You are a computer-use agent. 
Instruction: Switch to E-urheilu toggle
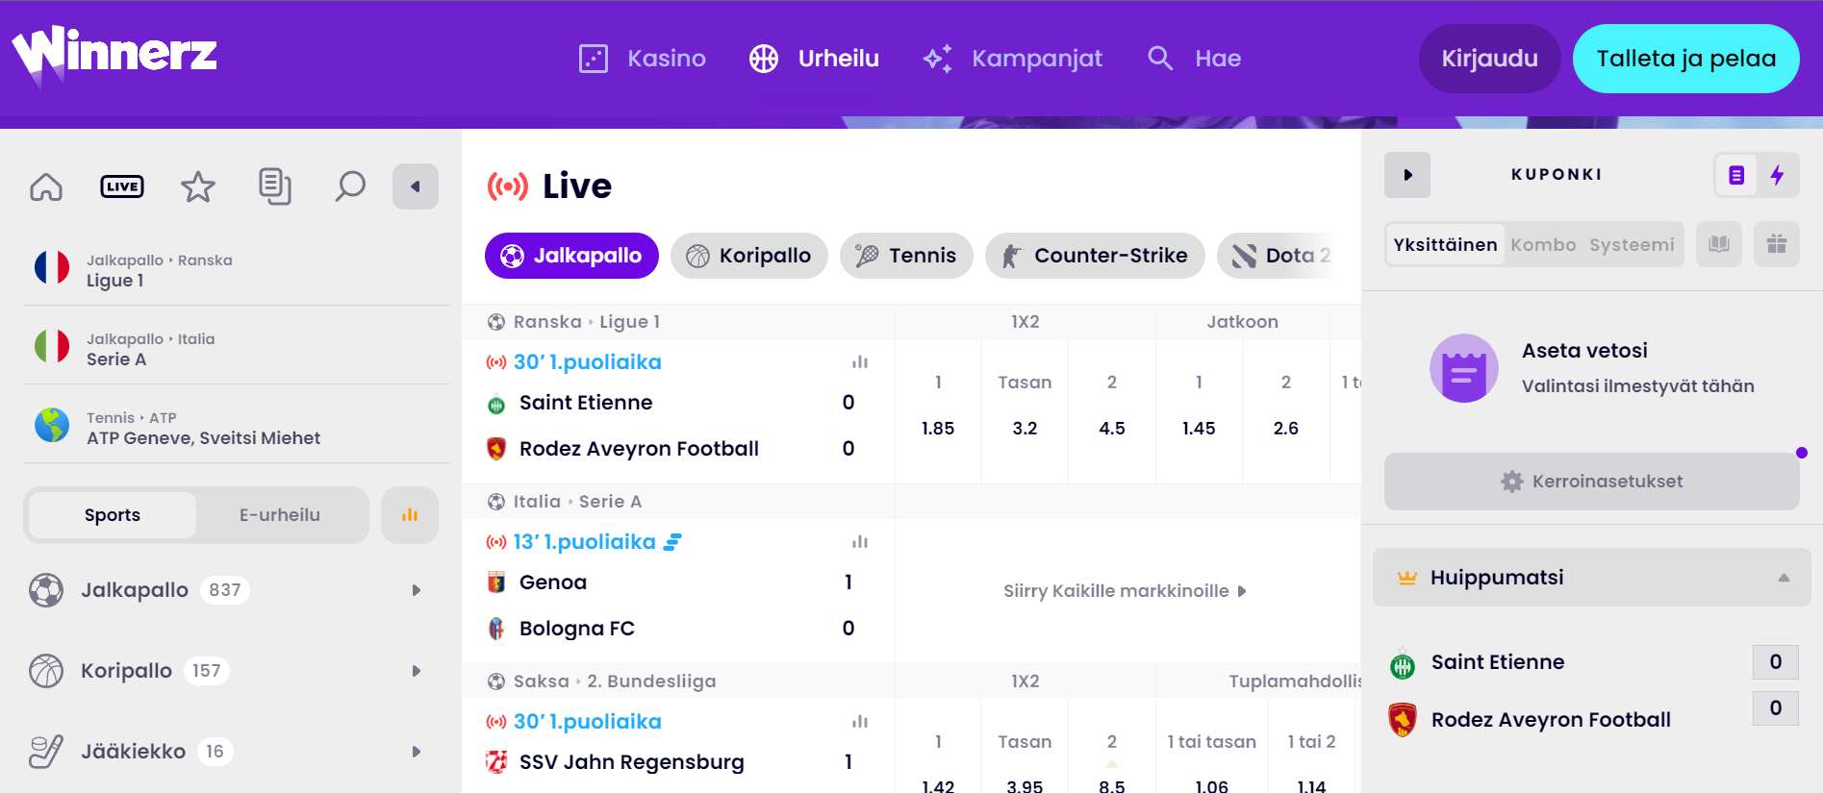[280, 515]
